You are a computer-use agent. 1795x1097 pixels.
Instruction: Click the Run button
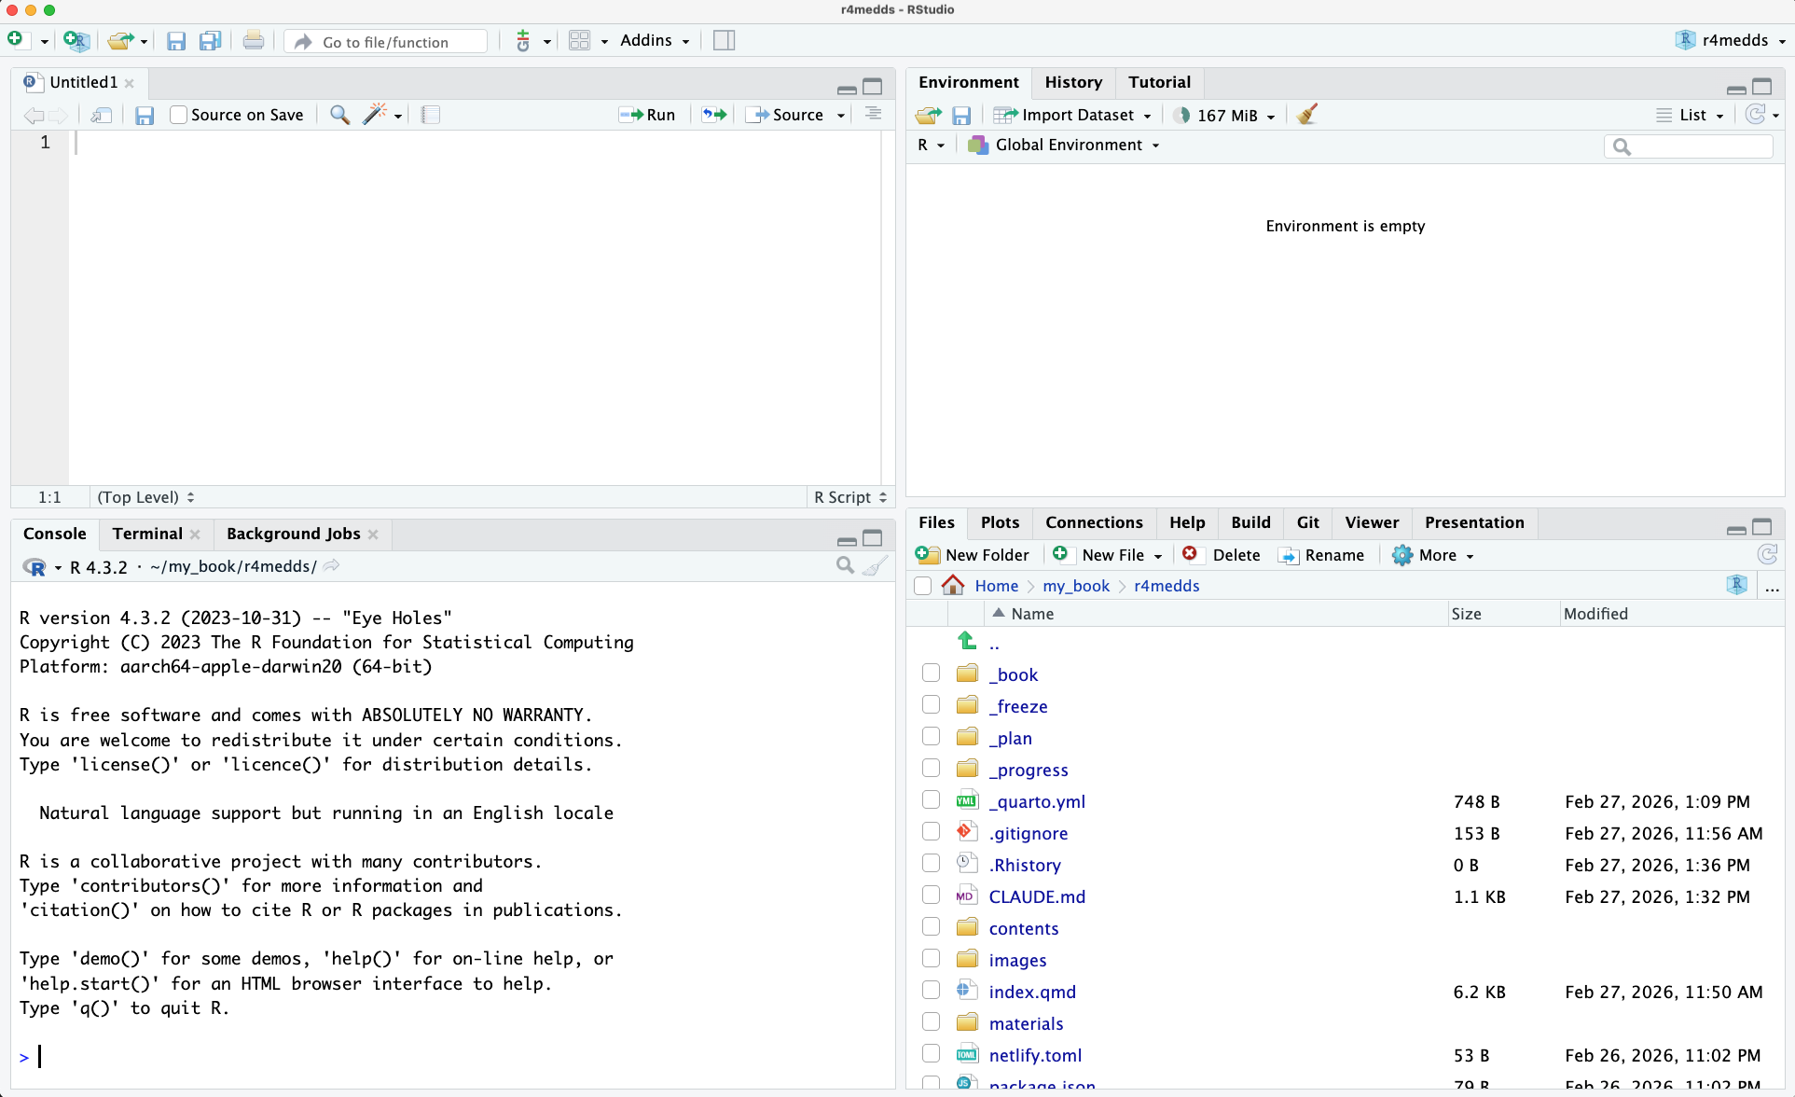648,115
